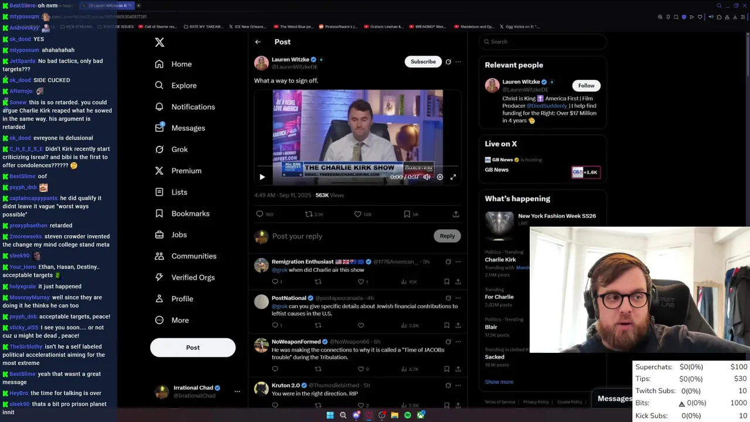Open Jobs in the sidebar
The height and width of the screenshot is (422, 750).
[171, 234]
